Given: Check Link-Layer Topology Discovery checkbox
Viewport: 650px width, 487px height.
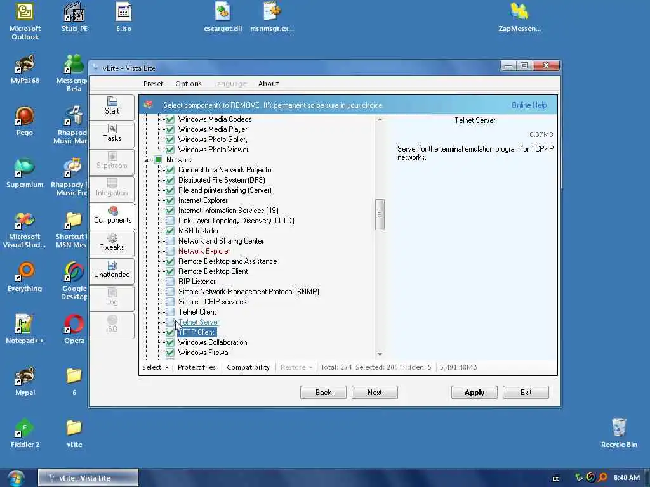Looking at the screenshot, I should tap(170, 221).
